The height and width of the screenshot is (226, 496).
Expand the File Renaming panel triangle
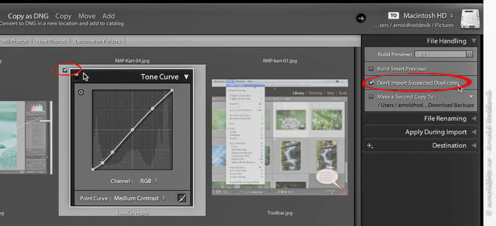(474, 118)
